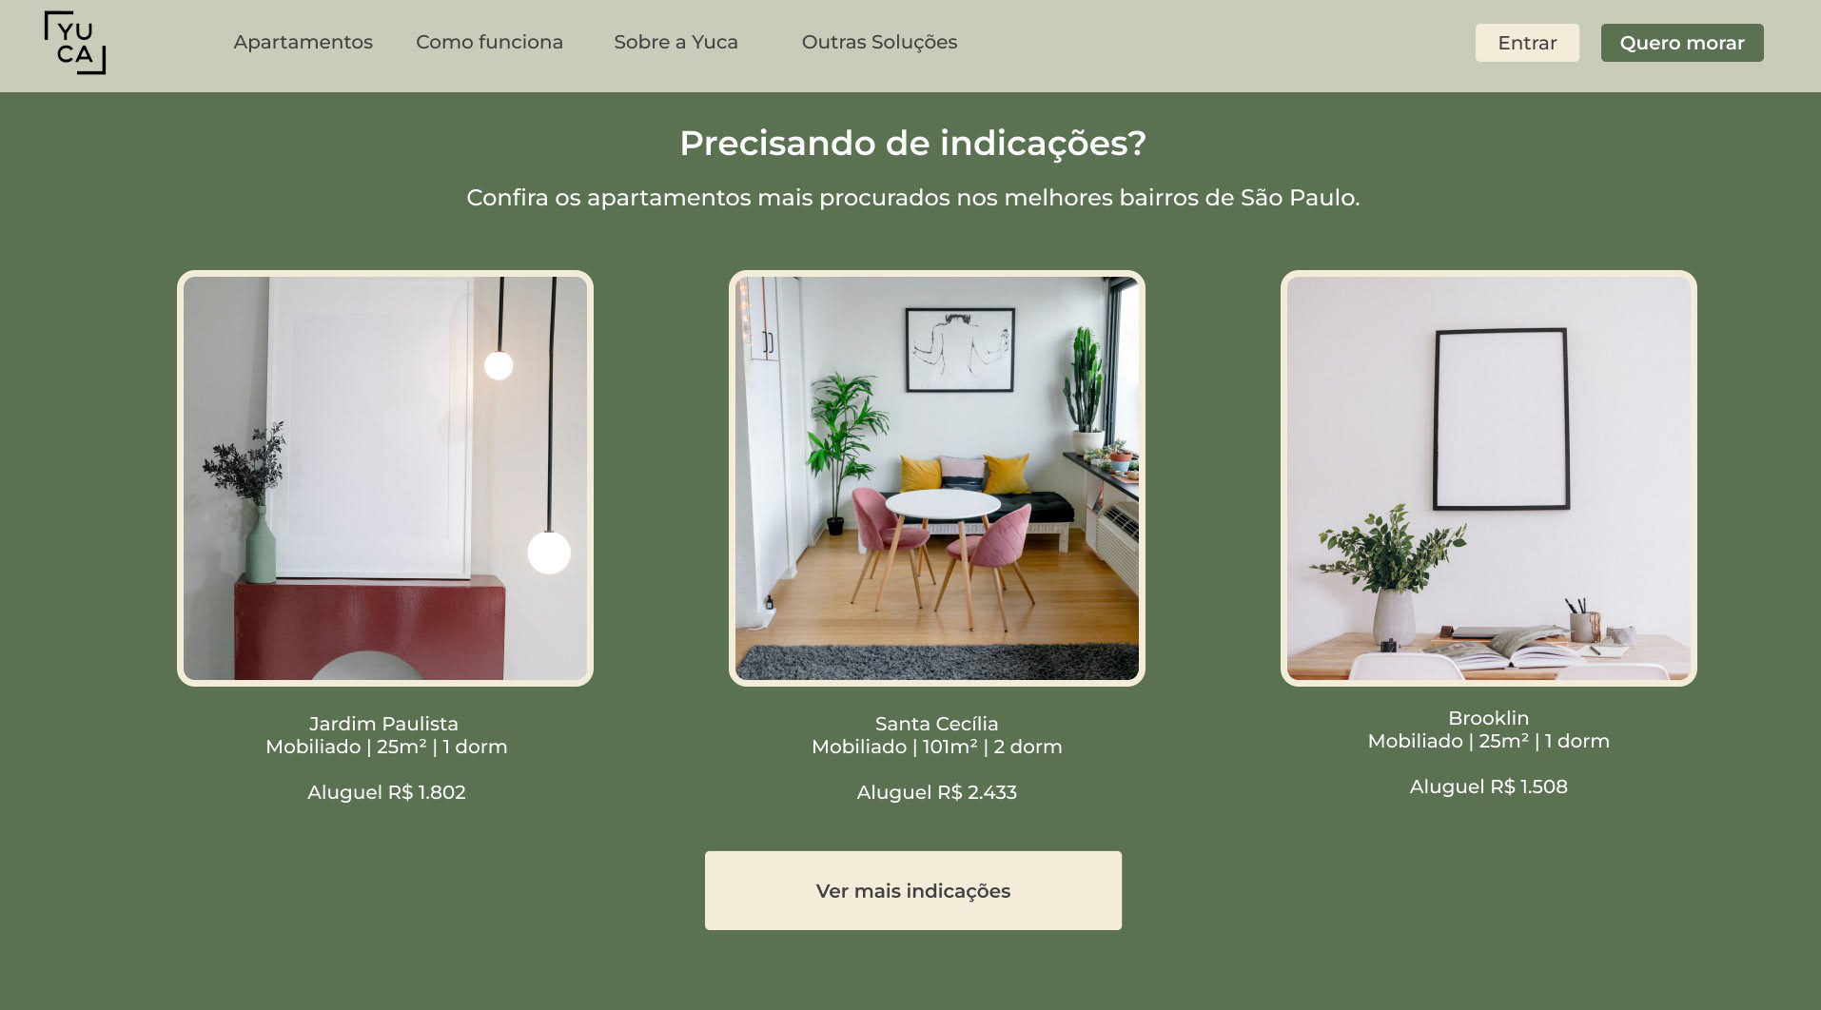Click the Quero morar button
1821x1010 pixels.
point(1682,43)
